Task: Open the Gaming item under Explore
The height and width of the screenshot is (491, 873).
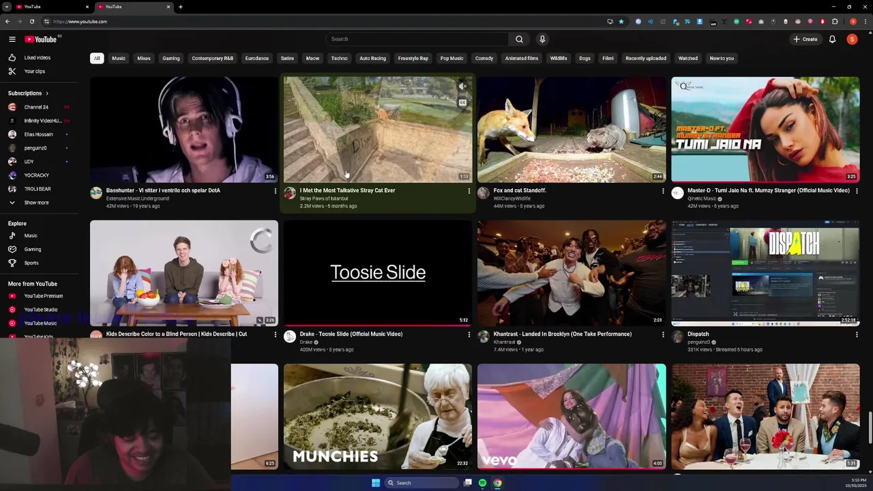Action: [x=32, y=250]
